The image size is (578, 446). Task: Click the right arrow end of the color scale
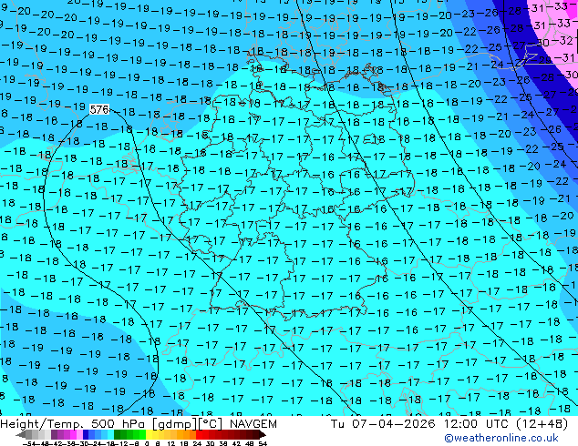tap(263, 434)
